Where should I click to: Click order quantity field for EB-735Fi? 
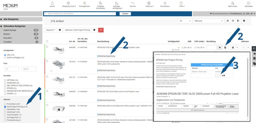pos(212,47)
